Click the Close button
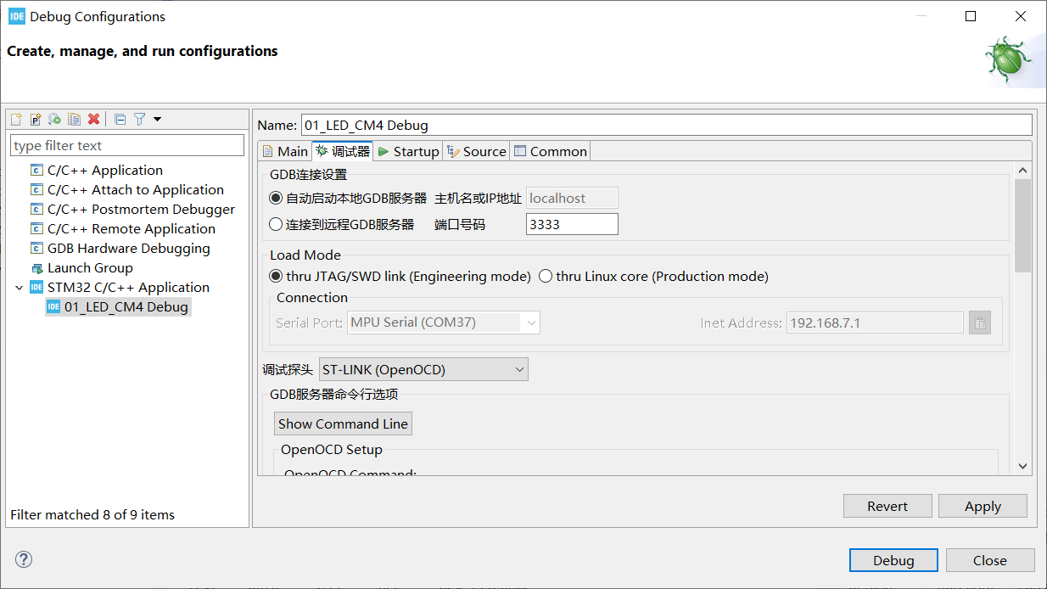Image resolution: width=1047 pixels, height=589 pixels. [x=990, y=561]
